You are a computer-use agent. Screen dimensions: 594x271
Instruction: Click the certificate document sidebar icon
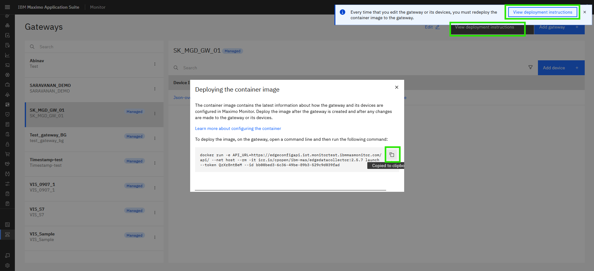coord(7,45)
